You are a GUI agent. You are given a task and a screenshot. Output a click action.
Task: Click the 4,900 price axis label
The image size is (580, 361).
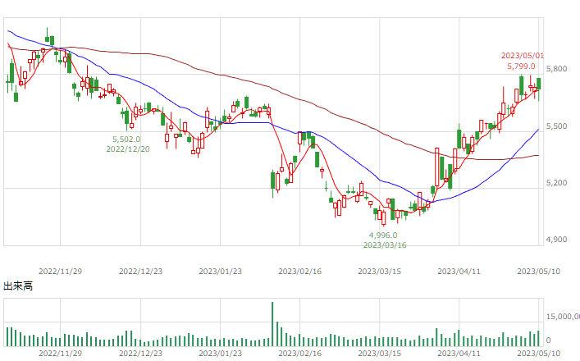tap(557, 240)
